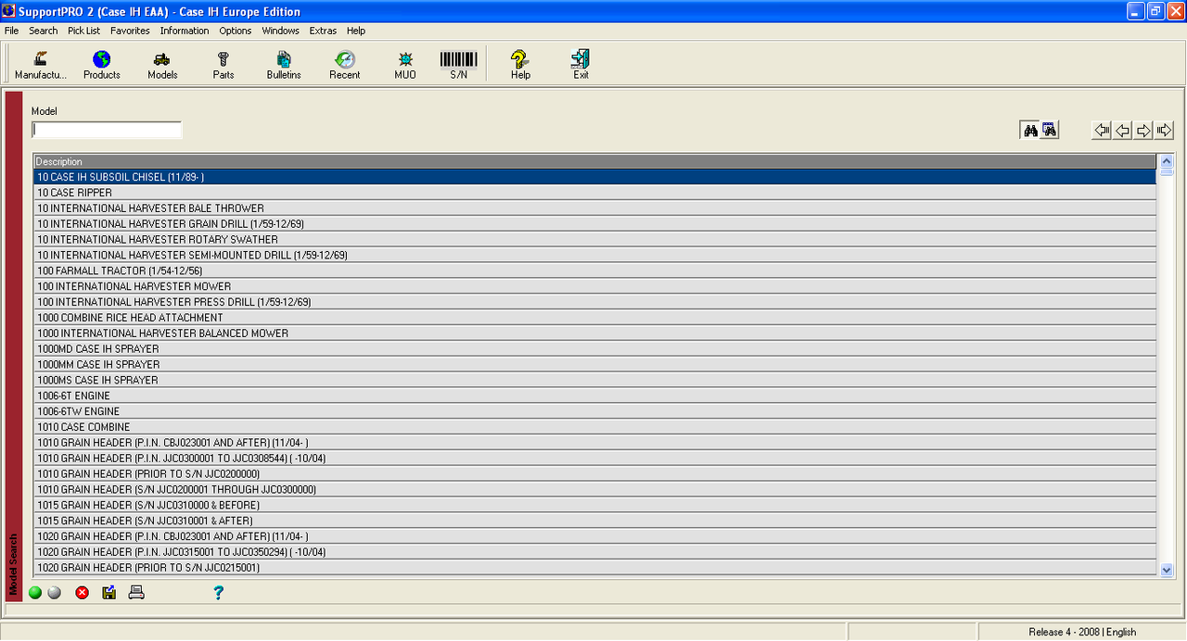Screen dimensions: 1187x641
Task: Select '1000 INTERNATIONAL HARVESTER BALANCED MOWER' row
Action: click(x=595, y=333)
